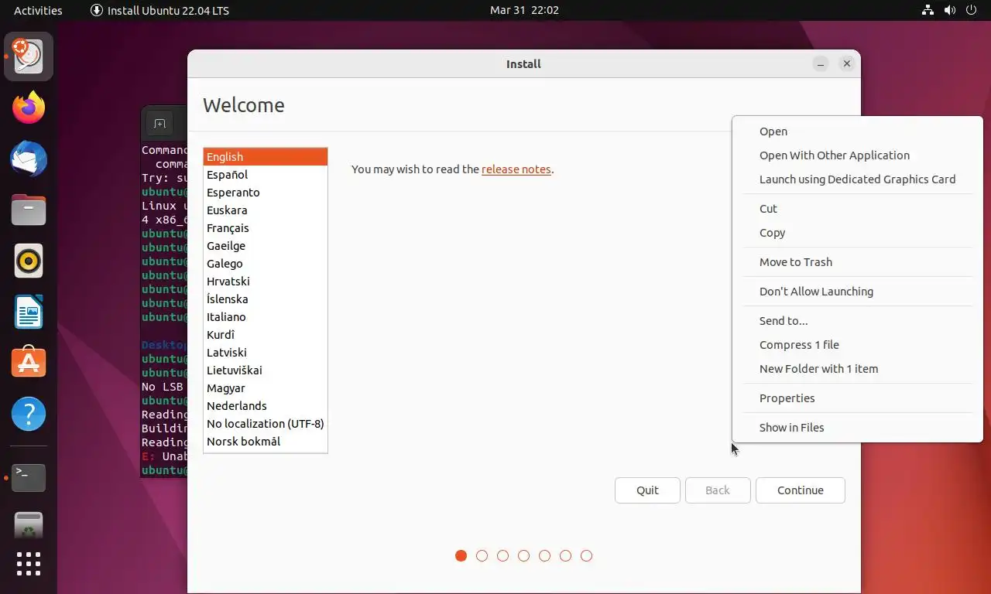Select Español in the language list

point(266,175)
